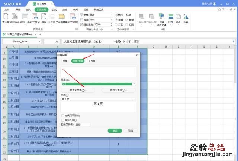Open the 宽度 (width) dropdown in ribbon
Screen dimensions: 238x161
pyautogui.click(x=111, y=15)
